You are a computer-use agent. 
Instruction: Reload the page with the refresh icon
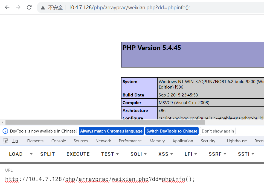click(29, 7)
